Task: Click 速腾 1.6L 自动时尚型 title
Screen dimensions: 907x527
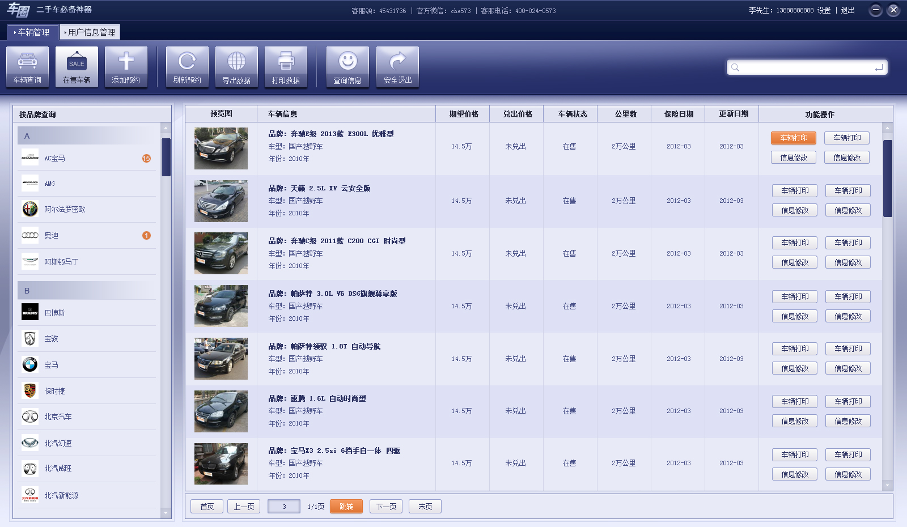Action: 328,398
